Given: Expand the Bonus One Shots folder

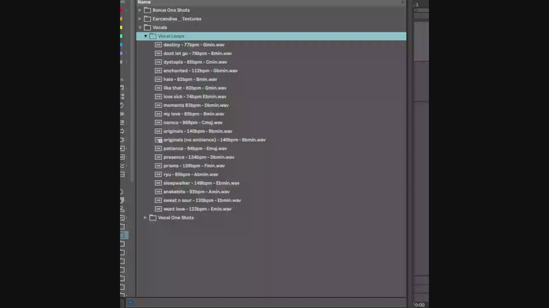Looking at the screenshot, I should pyautogui.click(x=140, y=10).
